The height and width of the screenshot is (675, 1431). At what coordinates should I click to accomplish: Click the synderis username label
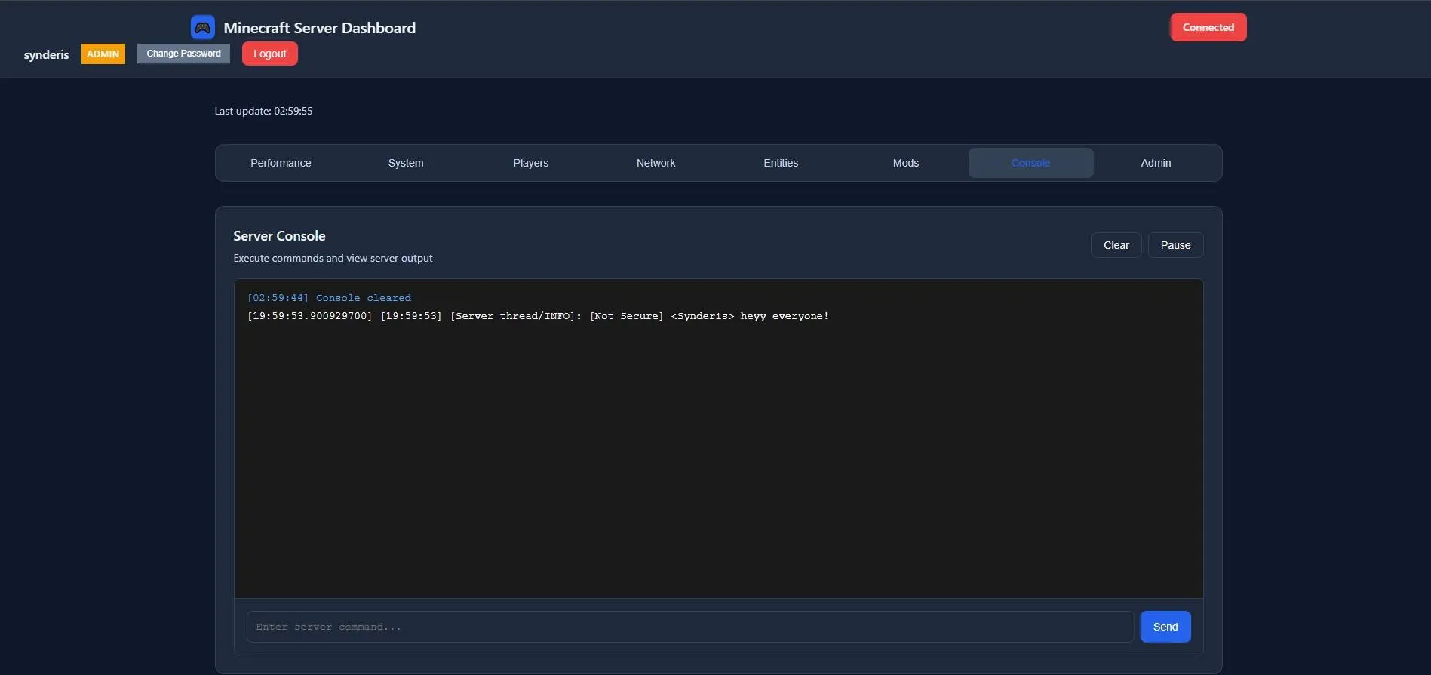[46, 54]
